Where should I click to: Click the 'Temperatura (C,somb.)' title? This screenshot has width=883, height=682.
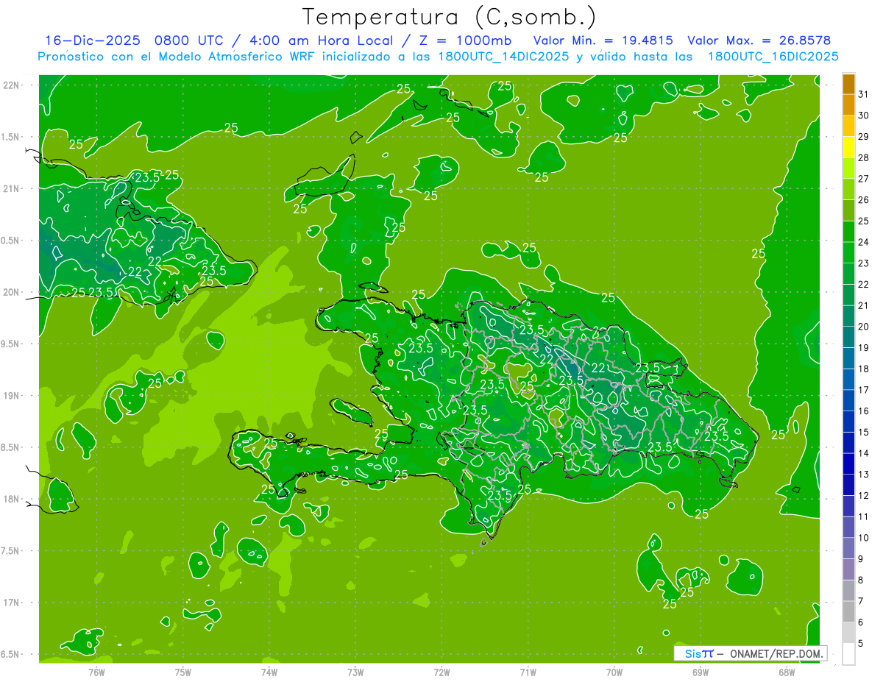pyautogui.click(x=450, y=17)
